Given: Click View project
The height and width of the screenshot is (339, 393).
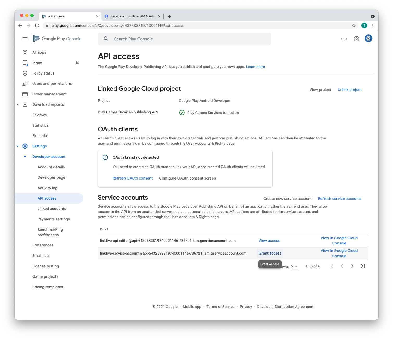Looking at the screenshot, I should (x=320, y=90).
